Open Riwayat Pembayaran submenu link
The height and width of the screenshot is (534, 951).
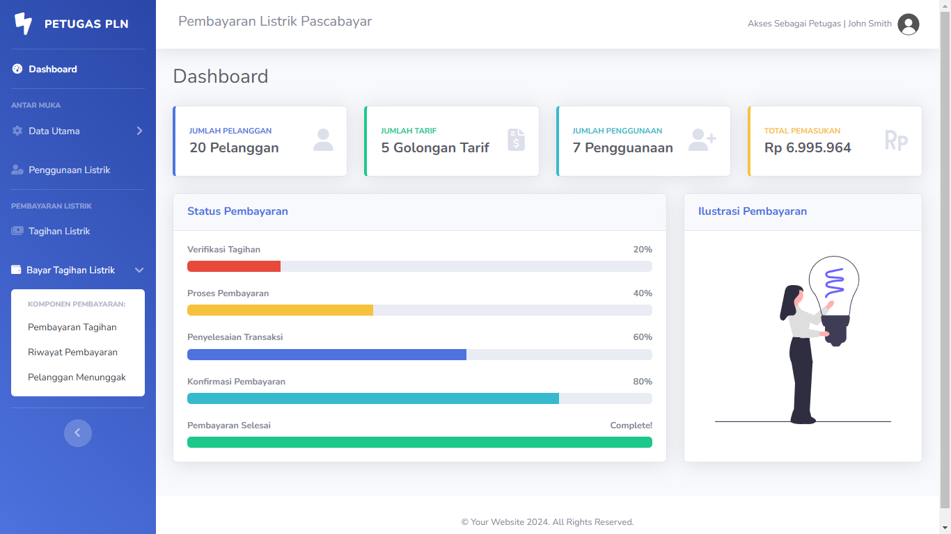(72, 352)
